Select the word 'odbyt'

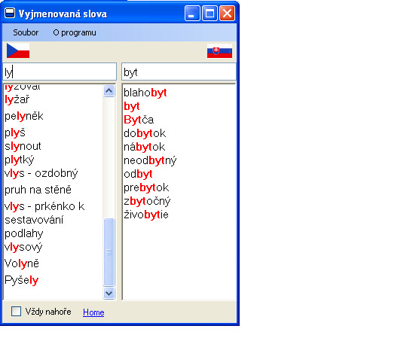[x=138, y=174]
